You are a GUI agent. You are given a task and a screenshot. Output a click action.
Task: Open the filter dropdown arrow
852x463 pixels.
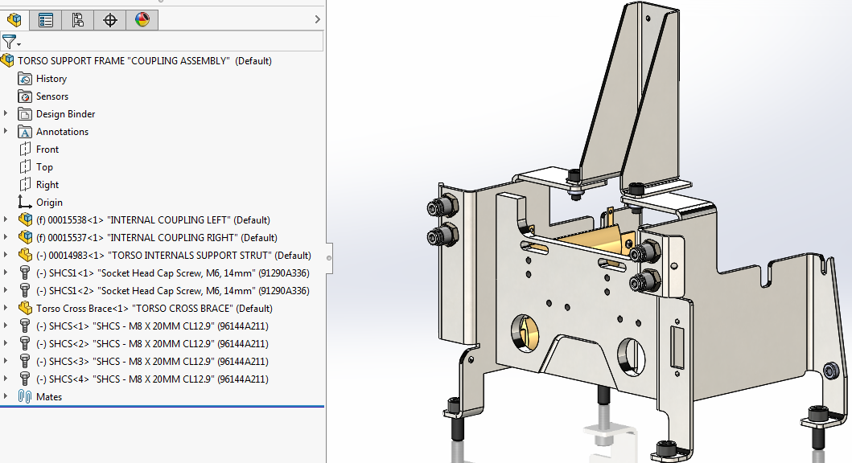pos(18,42)
